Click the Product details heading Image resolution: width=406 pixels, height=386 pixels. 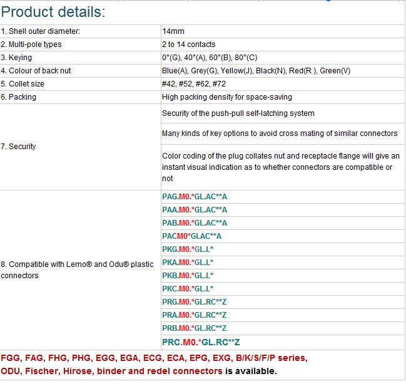pos(54,12)
